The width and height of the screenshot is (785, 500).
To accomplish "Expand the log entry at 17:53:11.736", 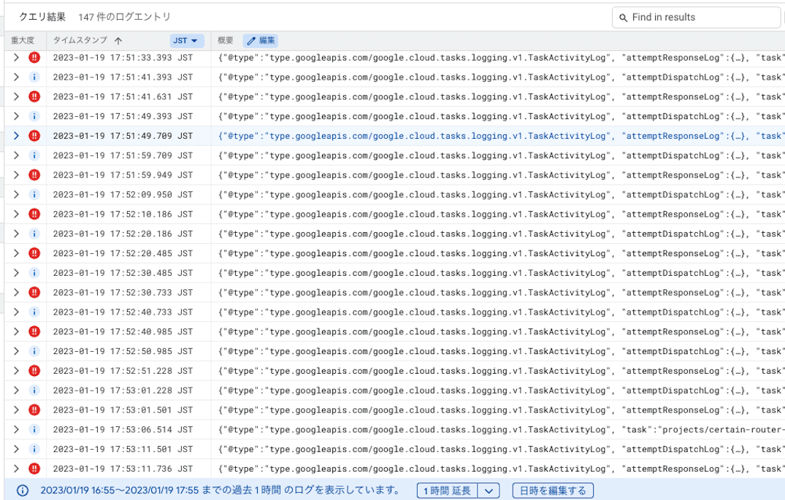I will click(16, 469).
